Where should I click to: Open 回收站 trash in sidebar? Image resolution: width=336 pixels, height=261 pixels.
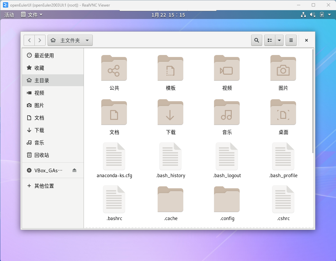(53, 155)
